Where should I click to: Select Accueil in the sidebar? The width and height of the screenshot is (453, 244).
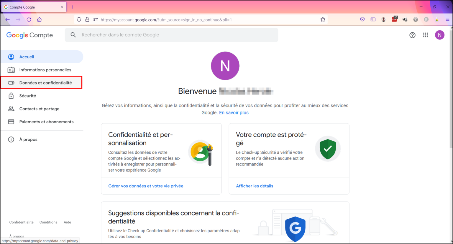(42, 57)
